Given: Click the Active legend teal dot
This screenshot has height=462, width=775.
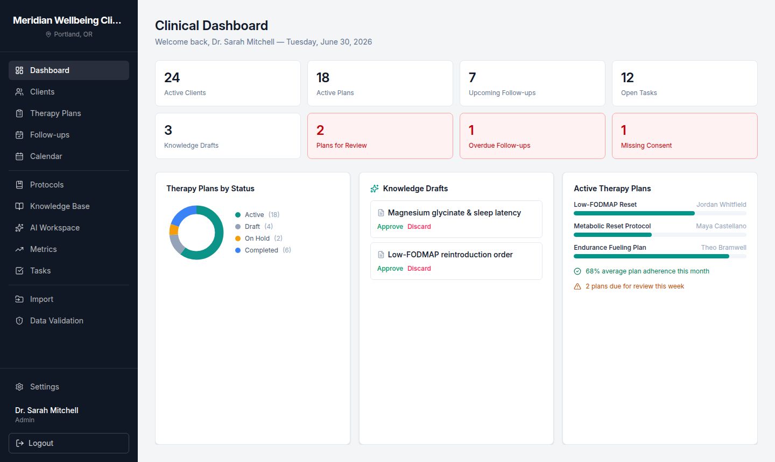Looking at the screenshot, I should coord(238,215).
